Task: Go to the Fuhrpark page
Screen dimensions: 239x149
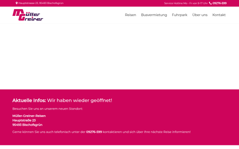Action: coord(180,15)
